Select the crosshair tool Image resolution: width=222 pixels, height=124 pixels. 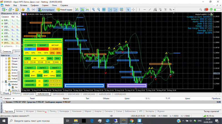point(133,10)
